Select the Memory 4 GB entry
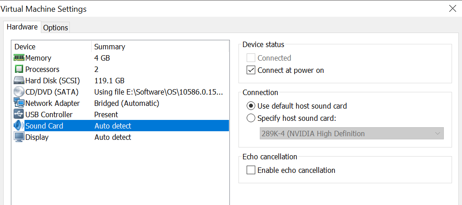Viewport: 462px width, 205px height. click(102, 58)
